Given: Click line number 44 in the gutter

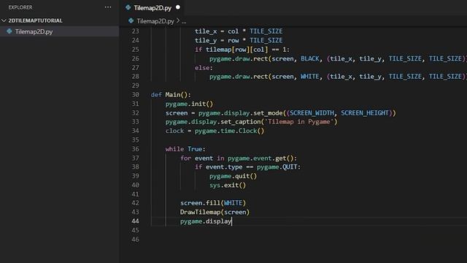Looking at the screenshot, I should (x=135, y=221).
